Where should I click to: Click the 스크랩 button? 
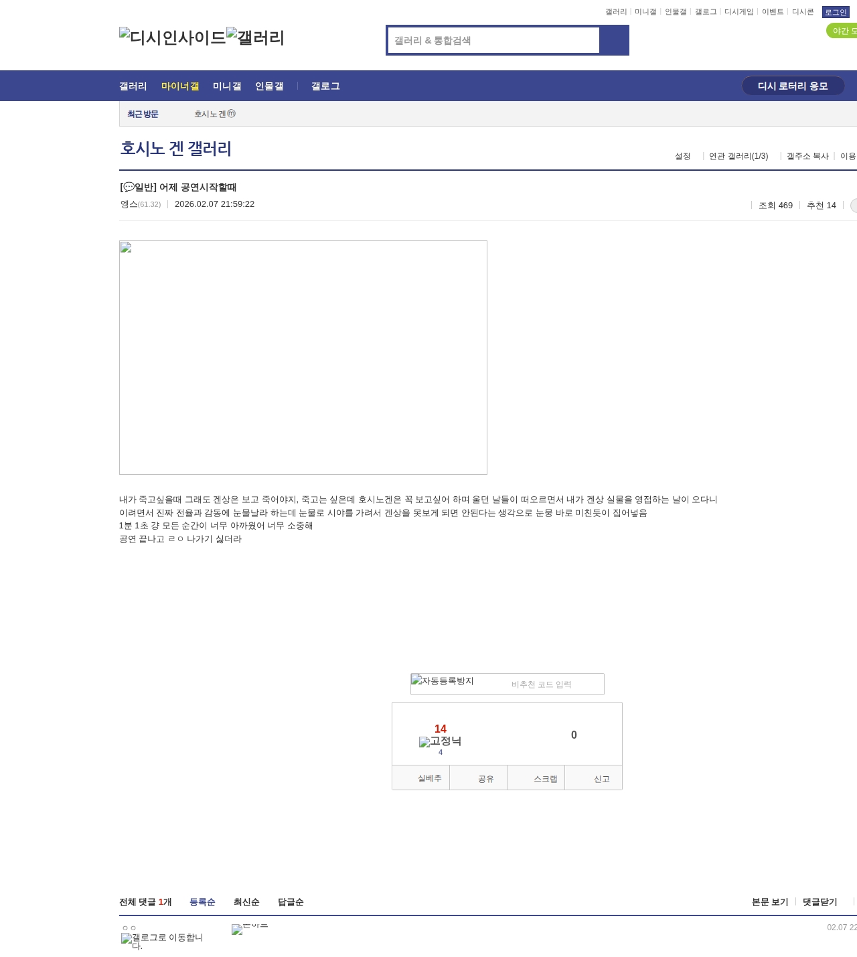coord(536,778)
